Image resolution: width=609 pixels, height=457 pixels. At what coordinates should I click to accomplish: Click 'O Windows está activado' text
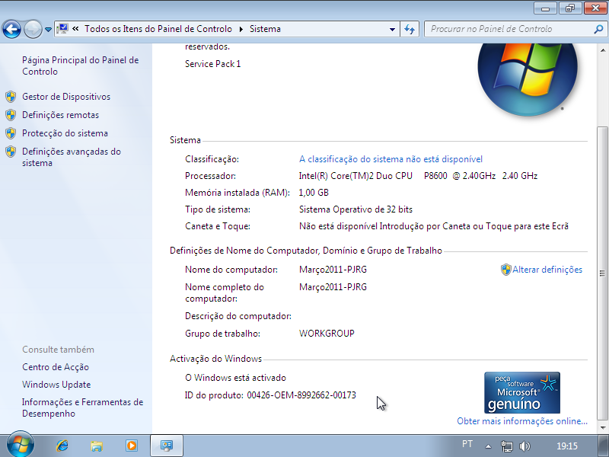(x=235, y=378)
